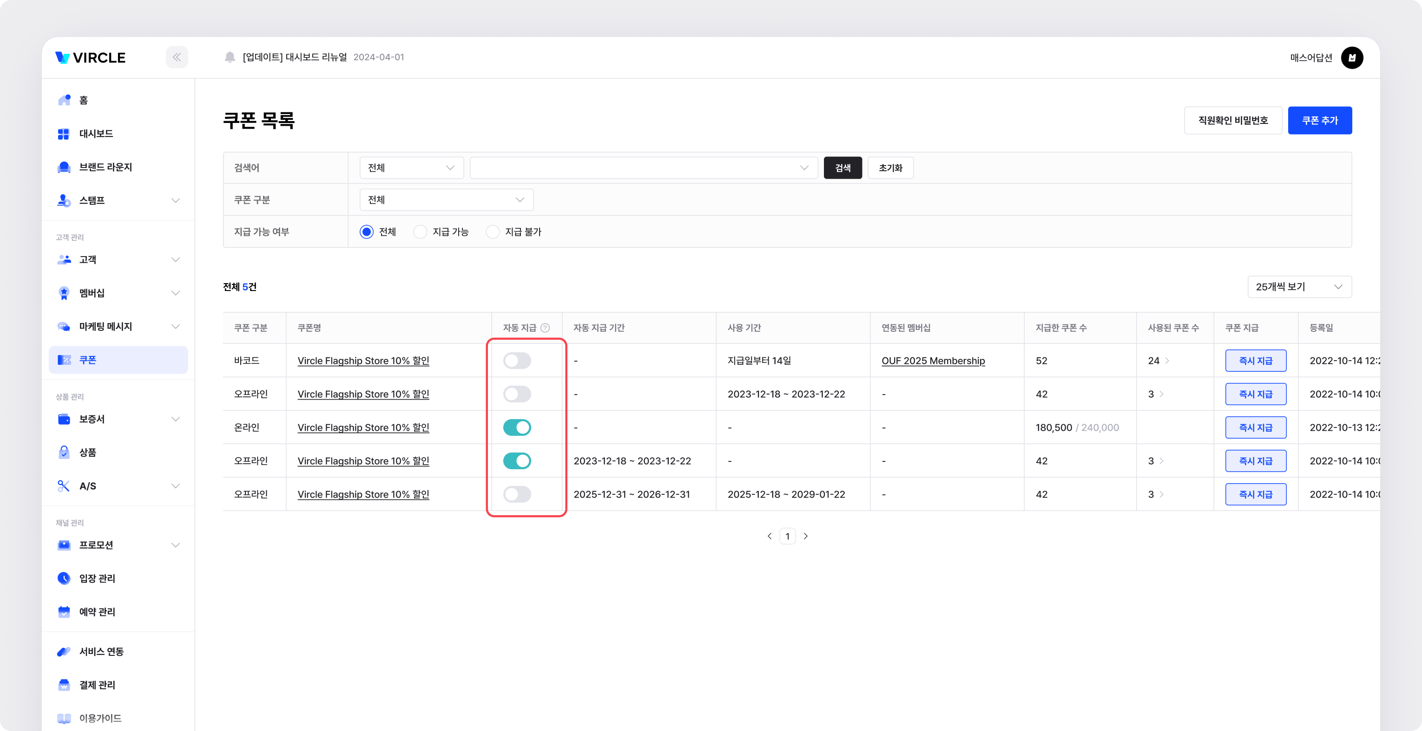Open the profile avatar icon

point(1351,58)
